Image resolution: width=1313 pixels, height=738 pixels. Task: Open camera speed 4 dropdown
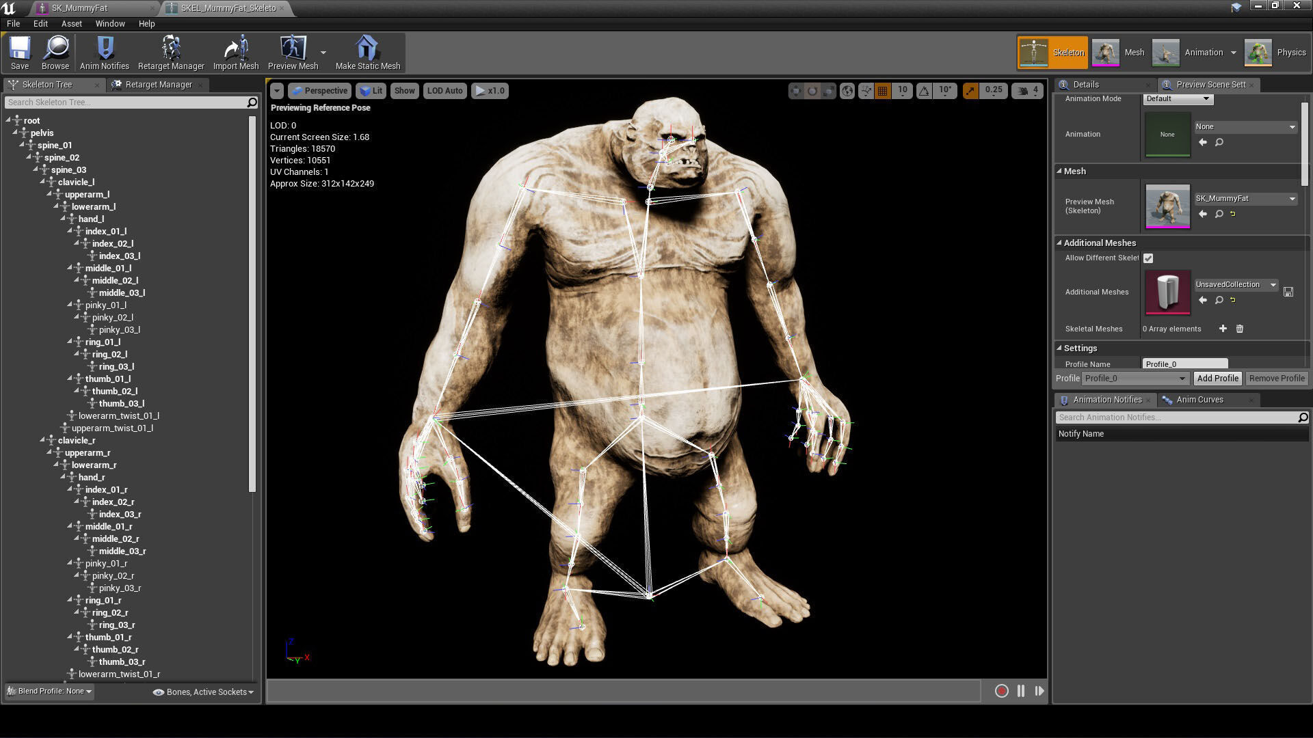pos(1027,91)
